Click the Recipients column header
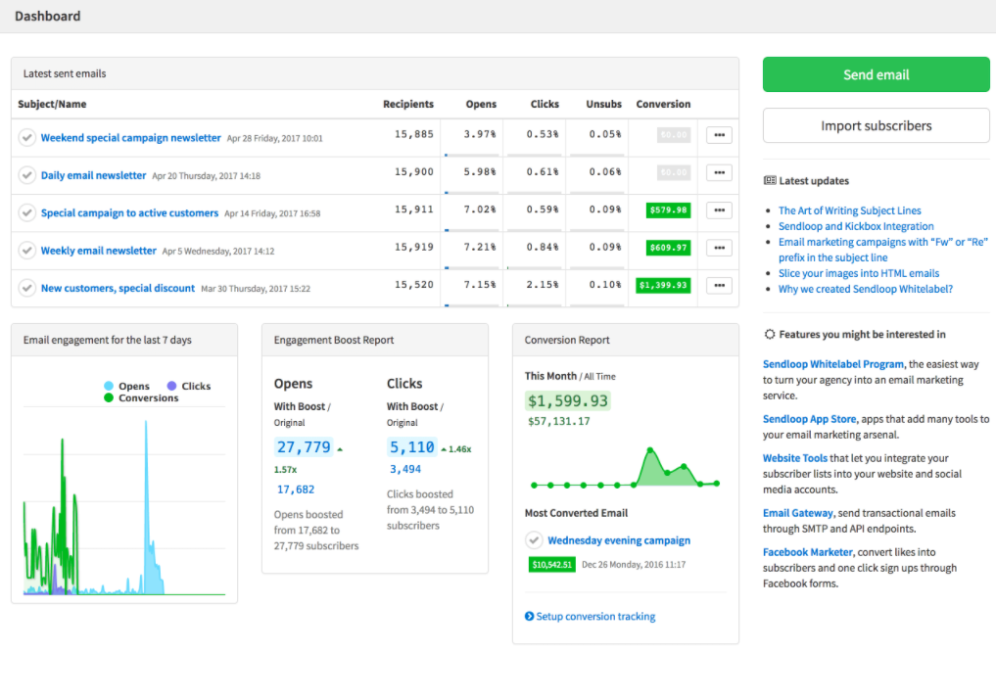 407,104
